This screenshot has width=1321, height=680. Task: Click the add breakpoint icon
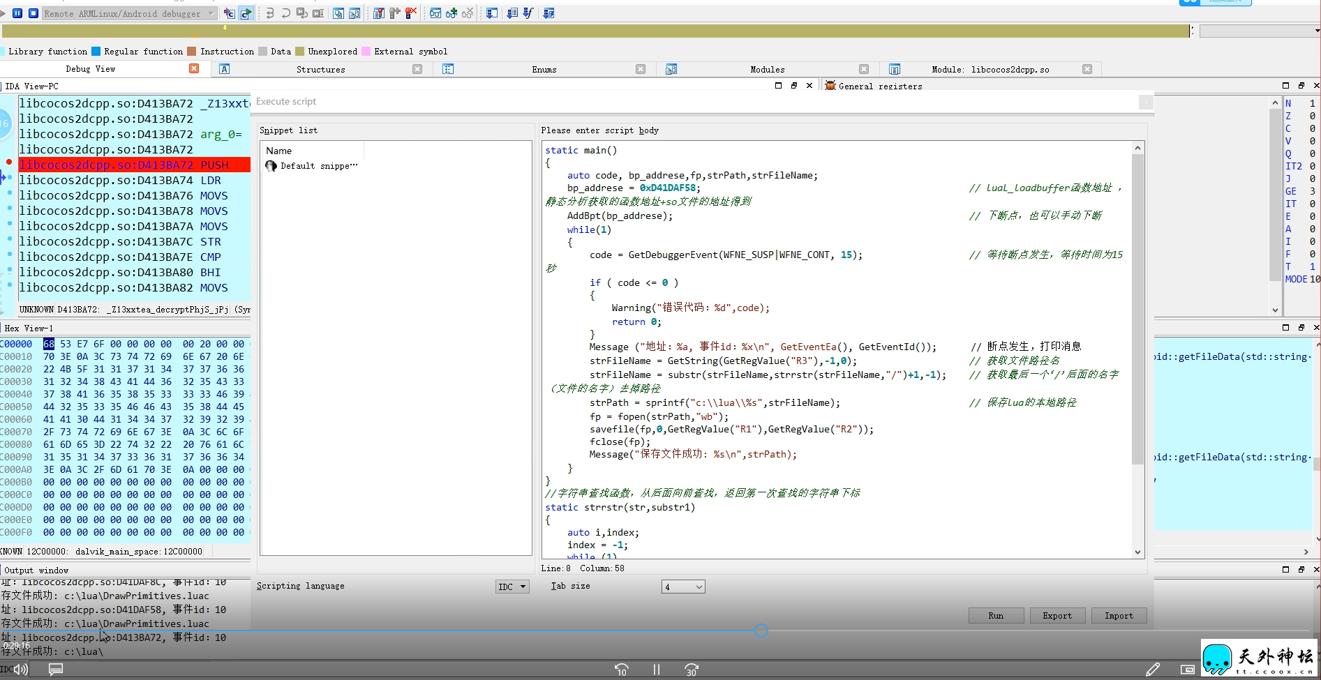pyautogui.click(x=394, y=13)
